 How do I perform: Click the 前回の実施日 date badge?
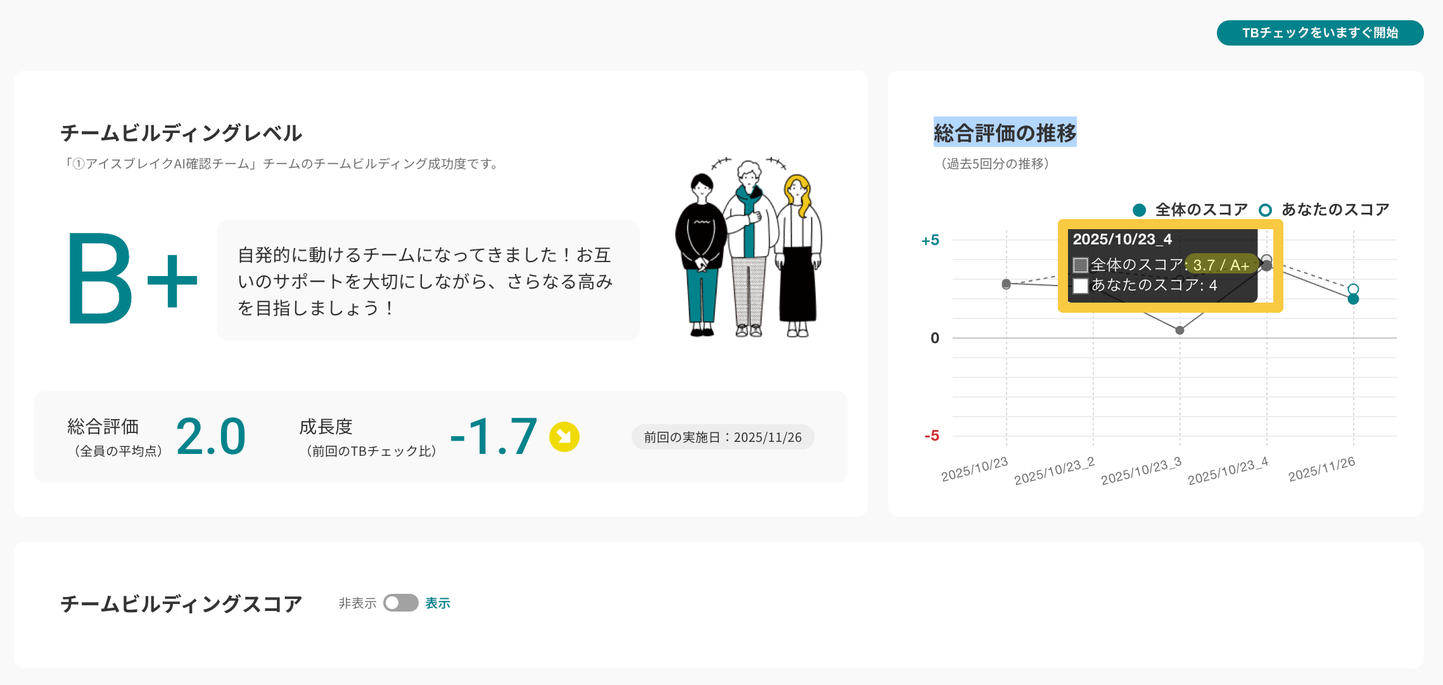(722, 437)
